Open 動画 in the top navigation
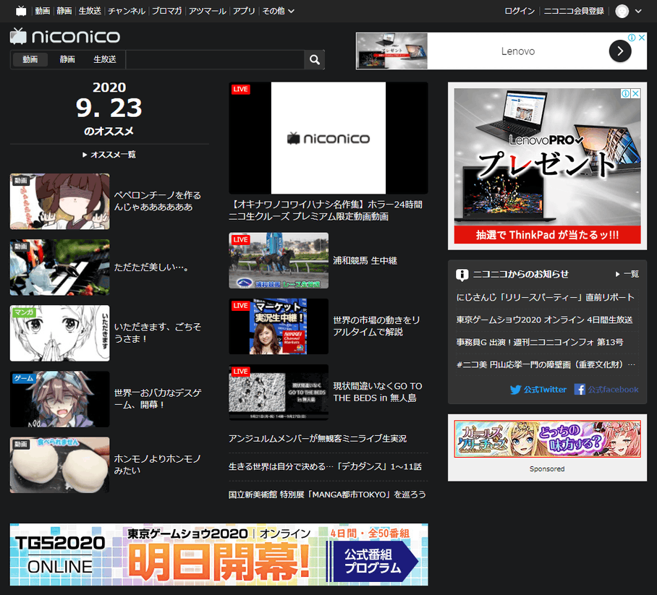The image size is (657, 595). pyautogui.click(x=42, y=11)
